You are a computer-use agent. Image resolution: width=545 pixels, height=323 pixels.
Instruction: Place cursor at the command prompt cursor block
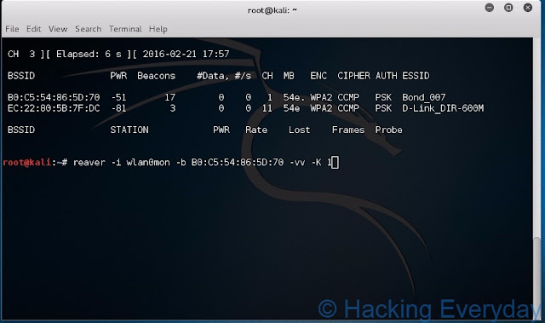pyautogui.click(x=335, y=163)
